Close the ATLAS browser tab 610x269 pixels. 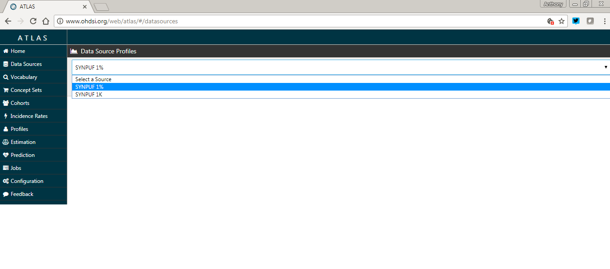click(85, 7)
